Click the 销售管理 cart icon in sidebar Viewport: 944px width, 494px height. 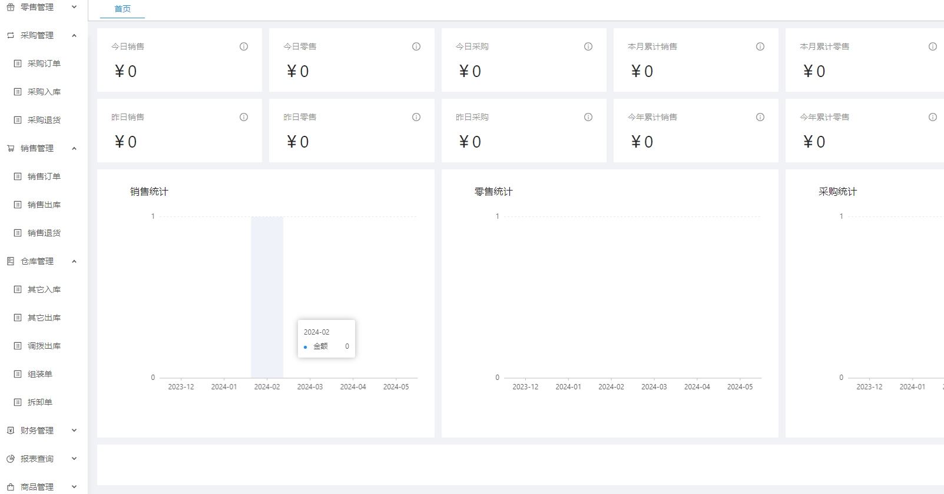tap(11, 148)
